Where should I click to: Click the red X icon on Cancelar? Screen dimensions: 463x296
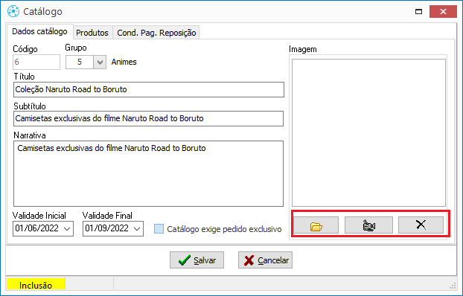pyautogui.click(x=249, y=260)
